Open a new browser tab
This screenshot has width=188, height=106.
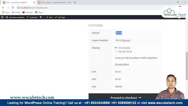click(x=75, y=2)
